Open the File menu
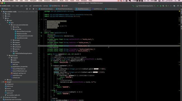The height and width of the screenshot is (101, 182). coord(17,1)
